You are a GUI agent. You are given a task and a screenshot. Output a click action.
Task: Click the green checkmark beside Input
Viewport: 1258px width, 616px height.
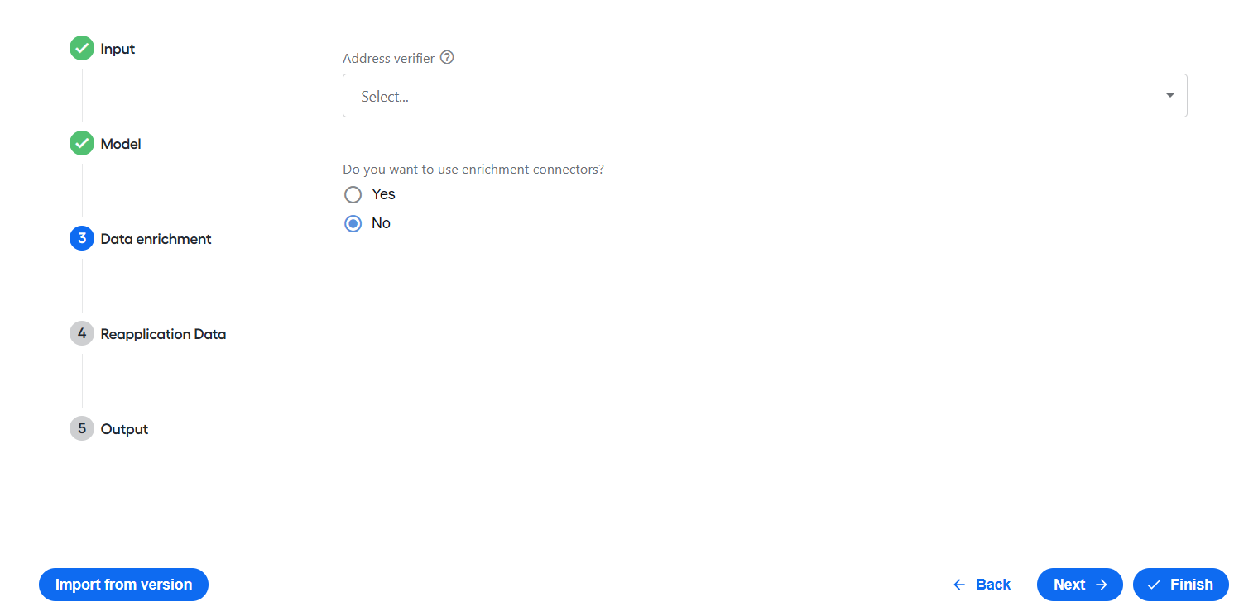[x=82, y=49]
